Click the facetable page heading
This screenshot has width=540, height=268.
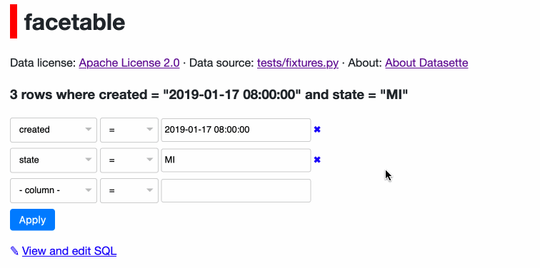[74, 22]
